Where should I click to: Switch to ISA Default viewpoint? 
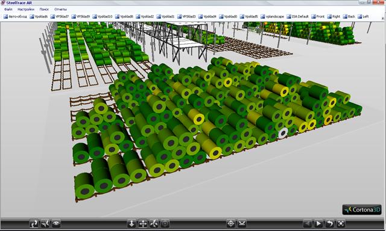(x=297, y=16)
